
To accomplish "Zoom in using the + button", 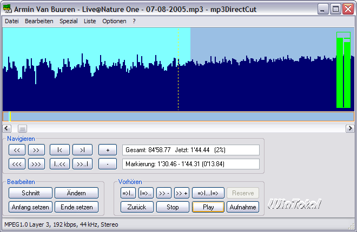I will pyautogui.click(x=108, y=150).
